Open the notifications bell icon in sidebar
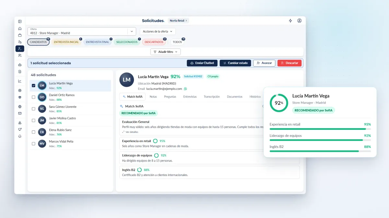This screenshot has width=389, height=218. click(20, 136)
